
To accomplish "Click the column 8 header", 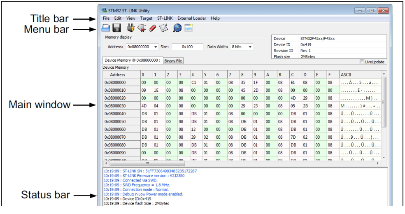I will (x=246, y=74).
